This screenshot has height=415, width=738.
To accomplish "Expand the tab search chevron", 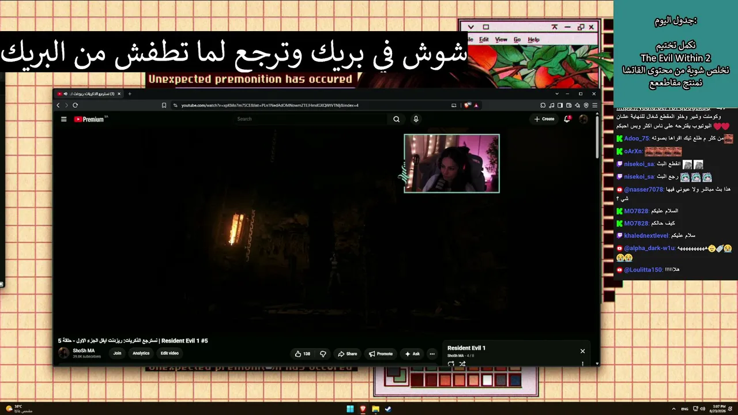I will pyautogui.click(x=556, y=94).
